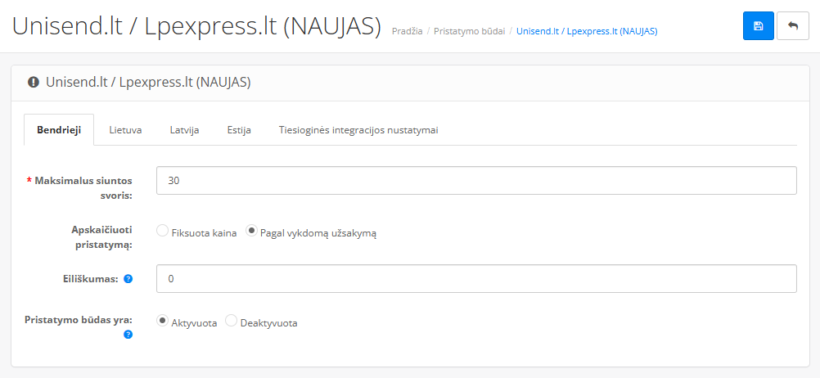Focus the Maksimalus siuntos svoris field
This screenshot has width=820, height=378.
click(476, 181)
